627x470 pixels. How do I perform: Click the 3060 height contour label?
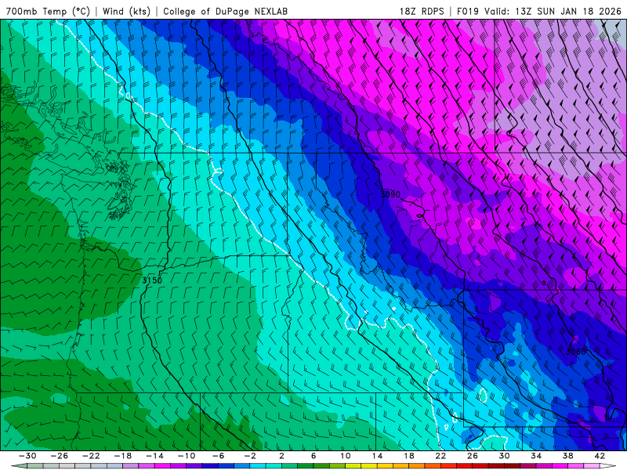576,352
